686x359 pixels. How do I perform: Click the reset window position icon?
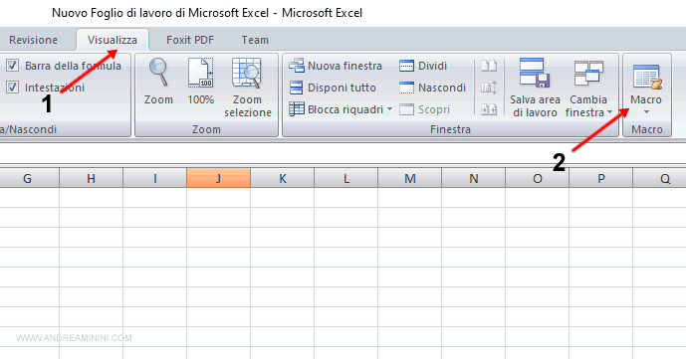tap(489, 109)
